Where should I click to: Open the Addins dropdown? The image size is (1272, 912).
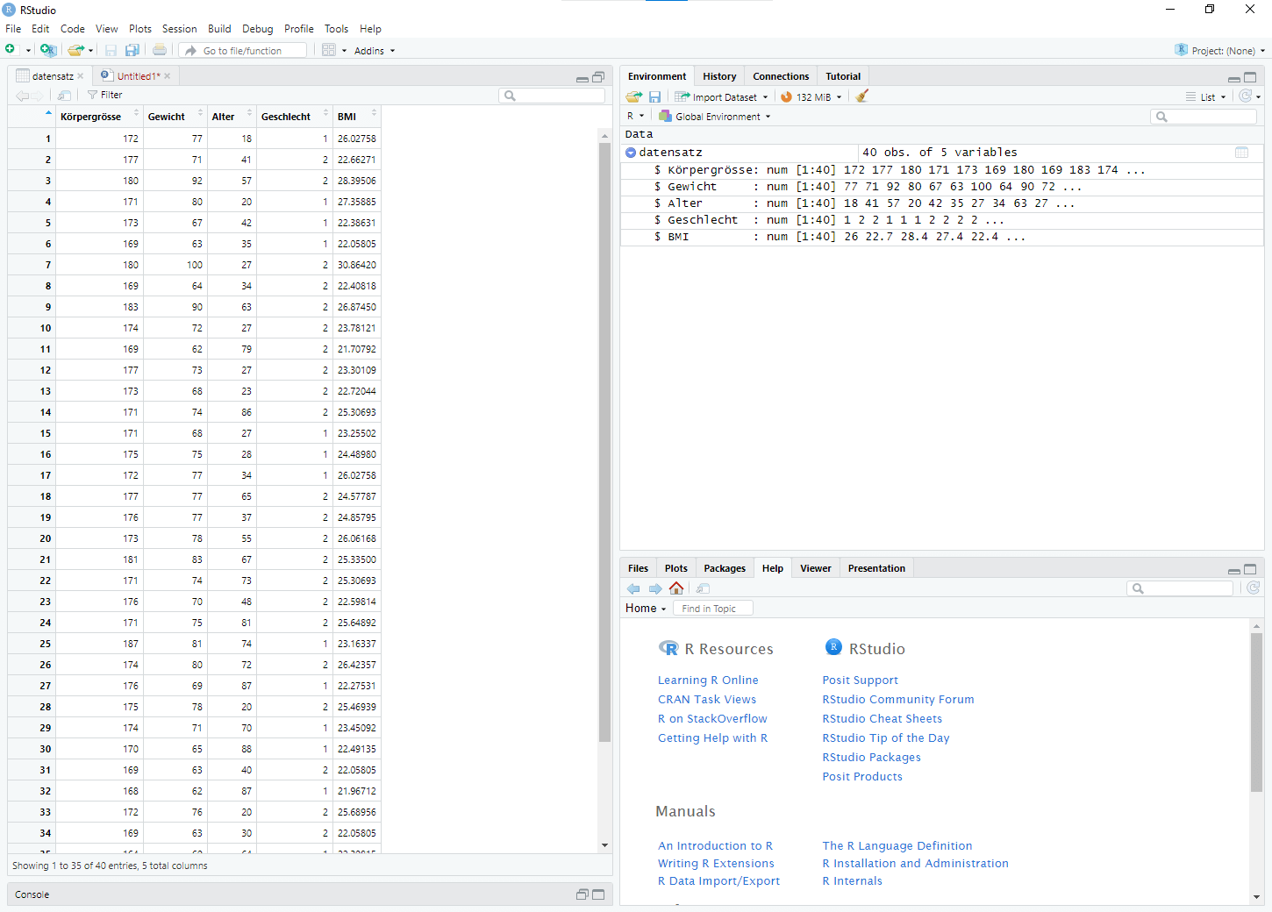pyautogui.click(x=375, y=51)
